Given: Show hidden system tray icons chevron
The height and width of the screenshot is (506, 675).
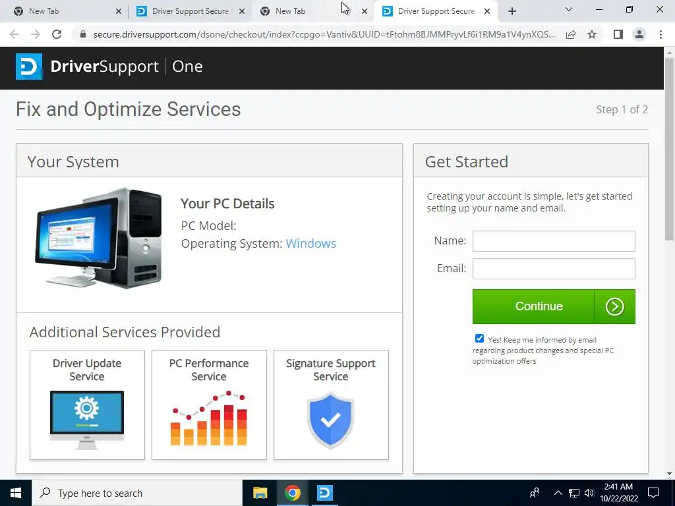Looking at the screenshot, I should [558, 493].
